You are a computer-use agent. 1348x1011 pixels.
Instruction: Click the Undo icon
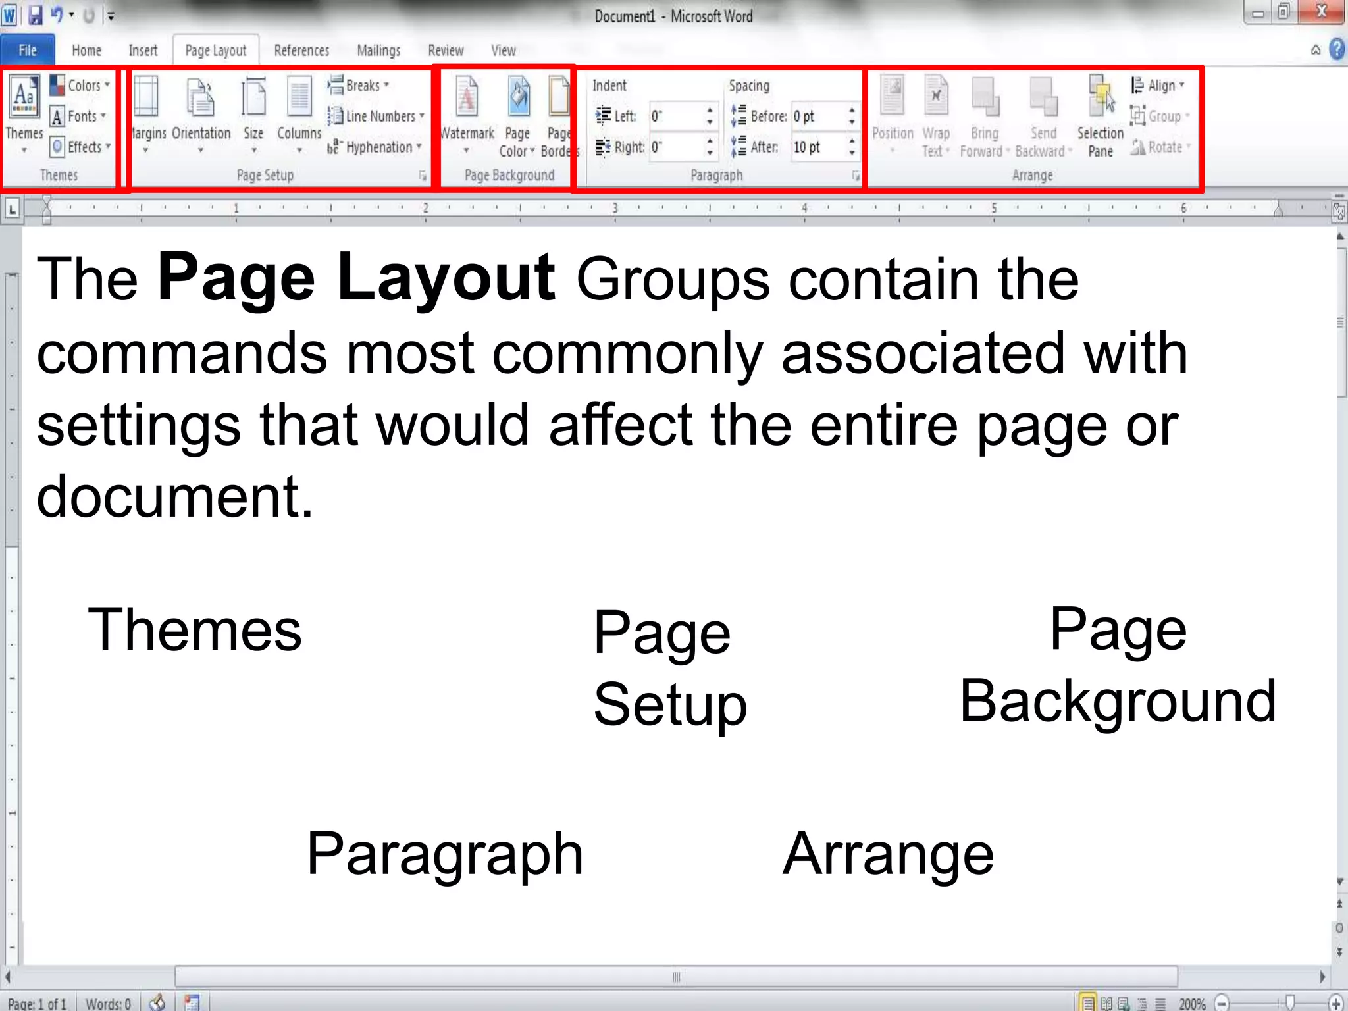click(x=57, y=14)
